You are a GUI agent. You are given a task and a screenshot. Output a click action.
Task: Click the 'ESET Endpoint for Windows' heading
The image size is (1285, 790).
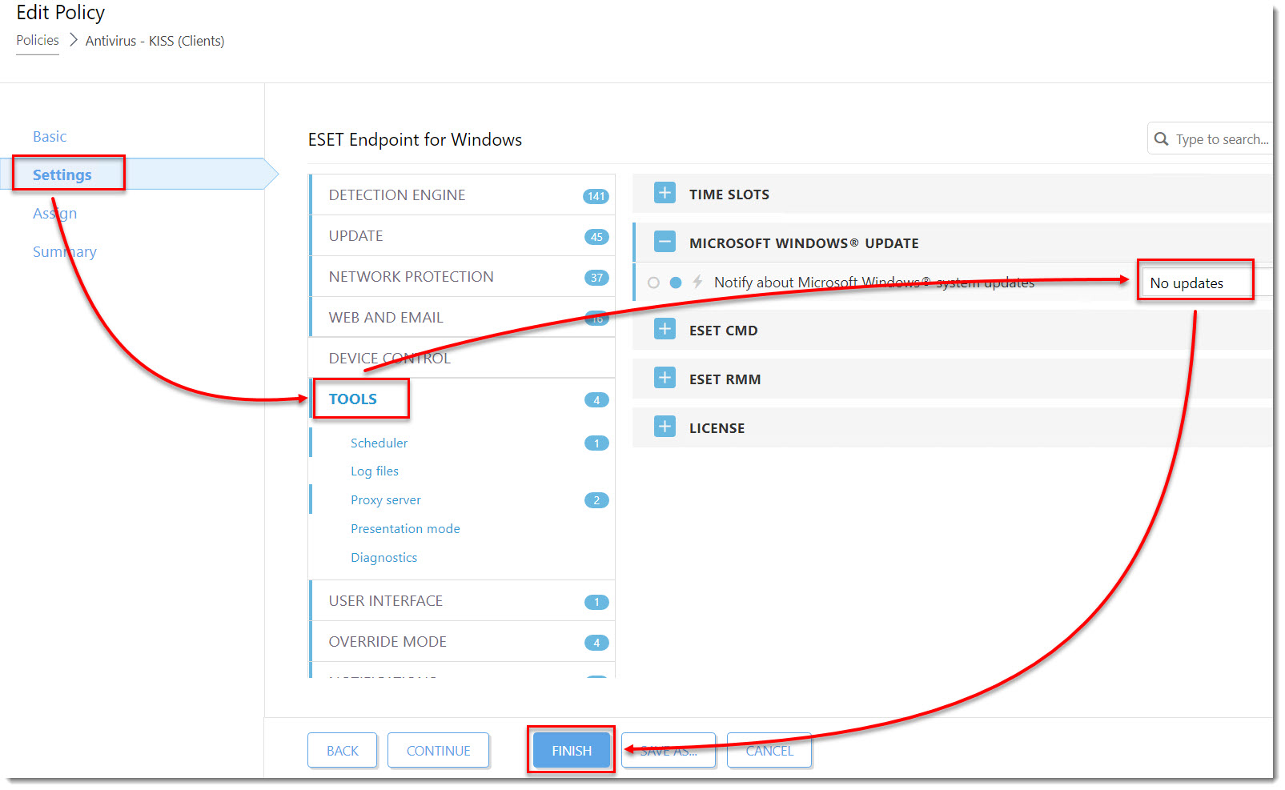coord(415,140)
